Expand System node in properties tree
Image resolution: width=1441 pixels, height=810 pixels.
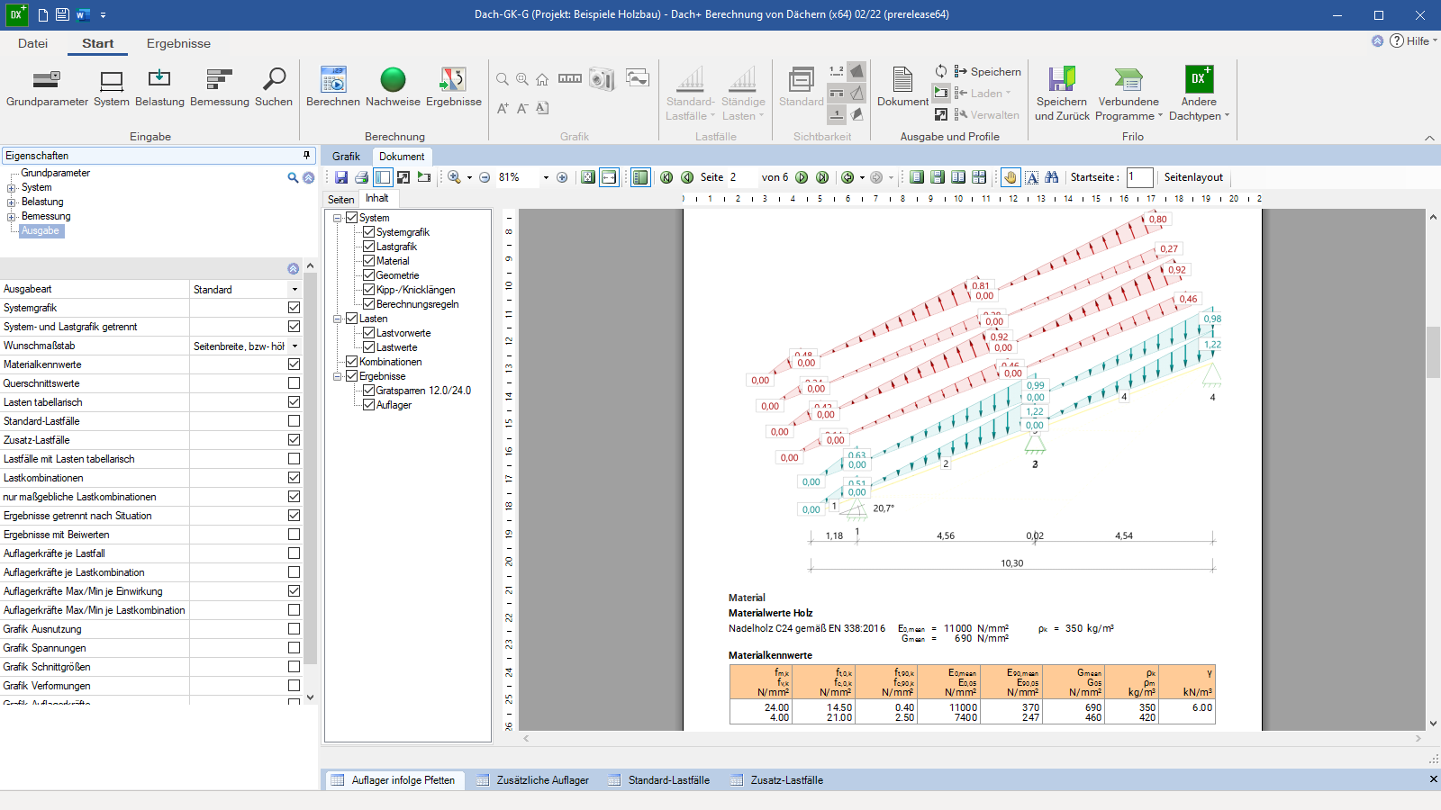click(12, 188)
